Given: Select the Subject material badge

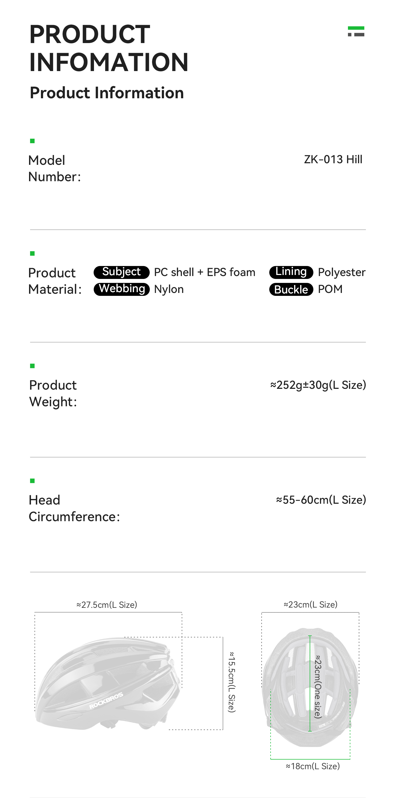Looking at the screenshot, I should tap(122, 272).
